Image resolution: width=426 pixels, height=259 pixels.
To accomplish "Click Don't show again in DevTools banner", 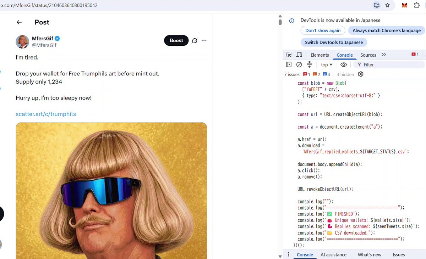I will (323, 30).
